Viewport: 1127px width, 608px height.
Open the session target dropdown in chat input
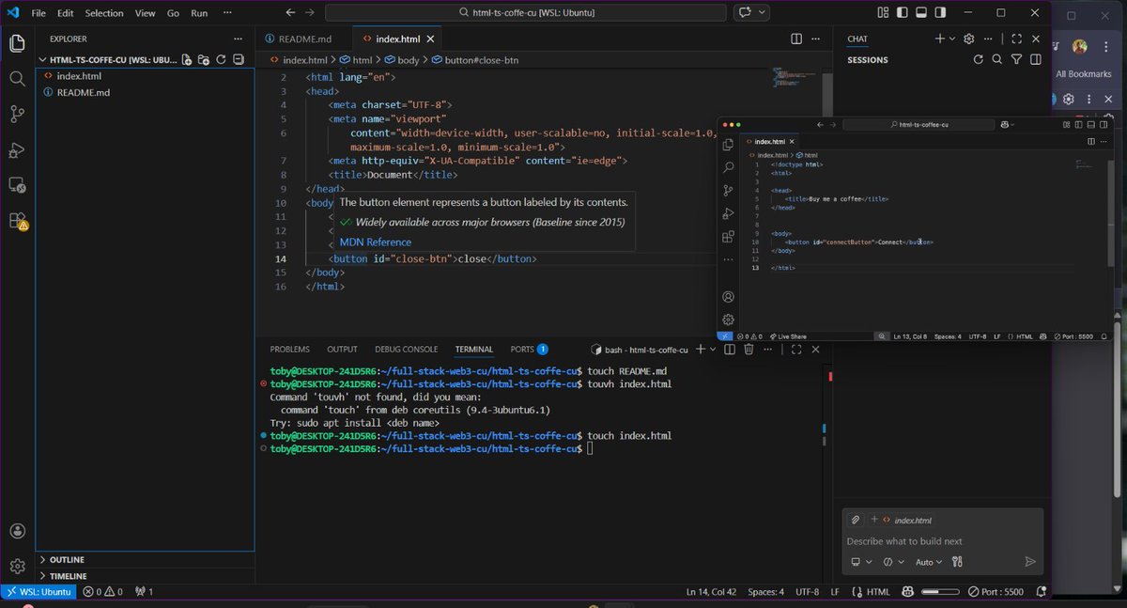[x=861, y=562]
